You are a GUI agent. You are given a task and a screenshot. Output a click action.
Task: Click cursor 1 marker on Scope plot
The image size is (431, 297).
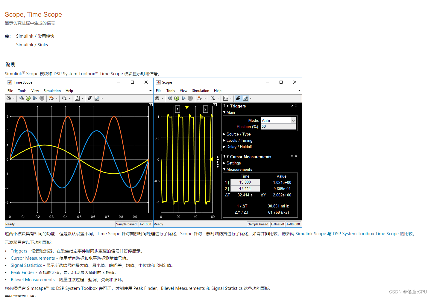[177, 109]
